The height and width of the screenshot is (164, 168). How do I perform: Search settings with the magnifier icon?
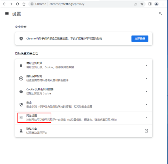pyautogui.click(x=160, y=13)
